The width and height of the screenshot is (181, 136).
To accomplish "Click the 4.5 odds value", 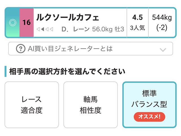I will (x=137, y=18).
